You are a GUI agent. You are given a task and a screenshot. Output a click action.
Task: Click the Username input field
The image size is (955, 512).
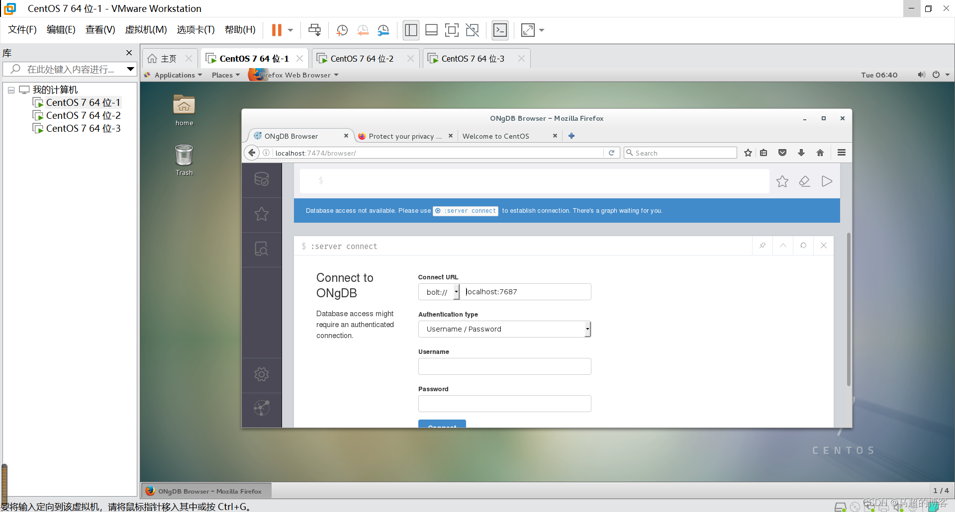tap(504, 366)
